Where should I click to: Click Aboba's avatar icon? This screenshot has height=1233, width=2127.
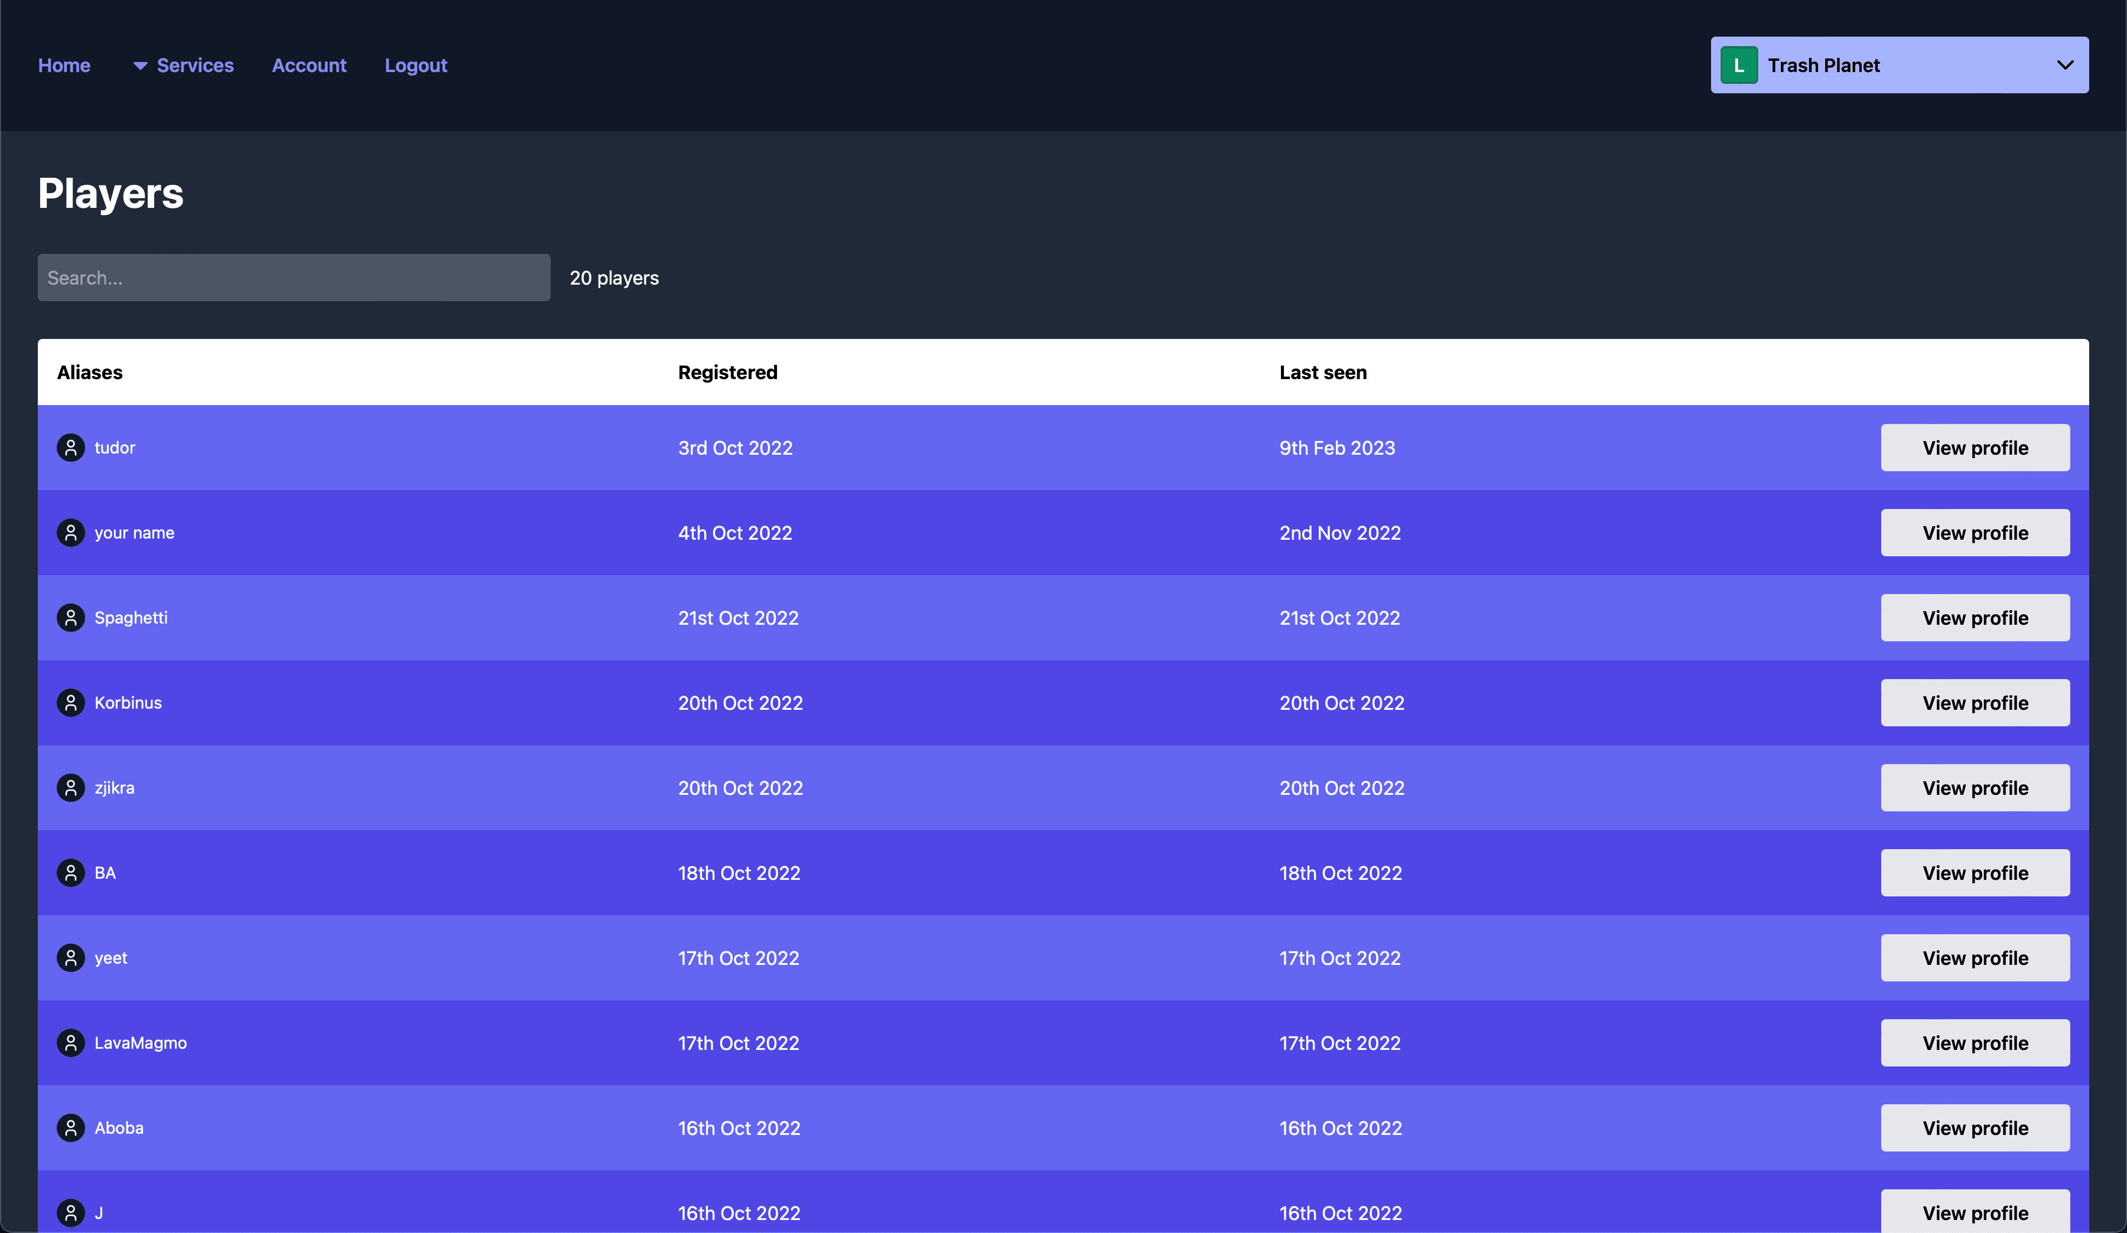click(x=71, y=1127)
